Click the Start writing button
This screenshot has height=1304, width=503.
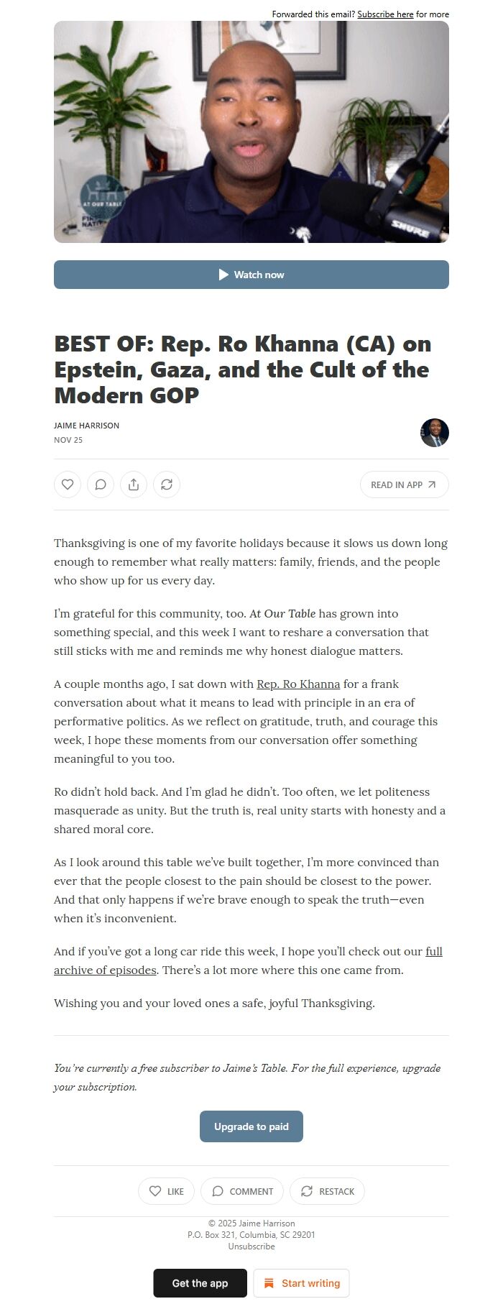pos(301,1283)
